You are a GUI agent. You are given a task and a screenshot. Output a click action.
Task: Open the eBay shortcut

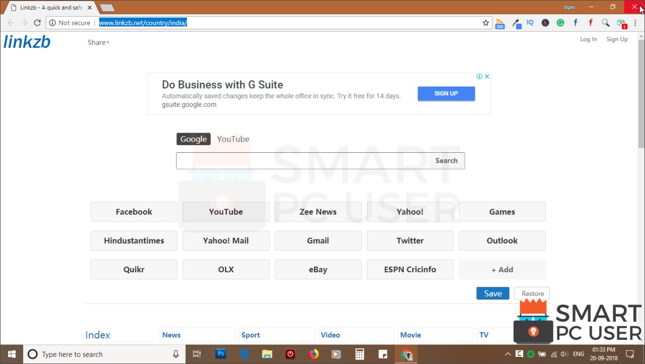318,269
